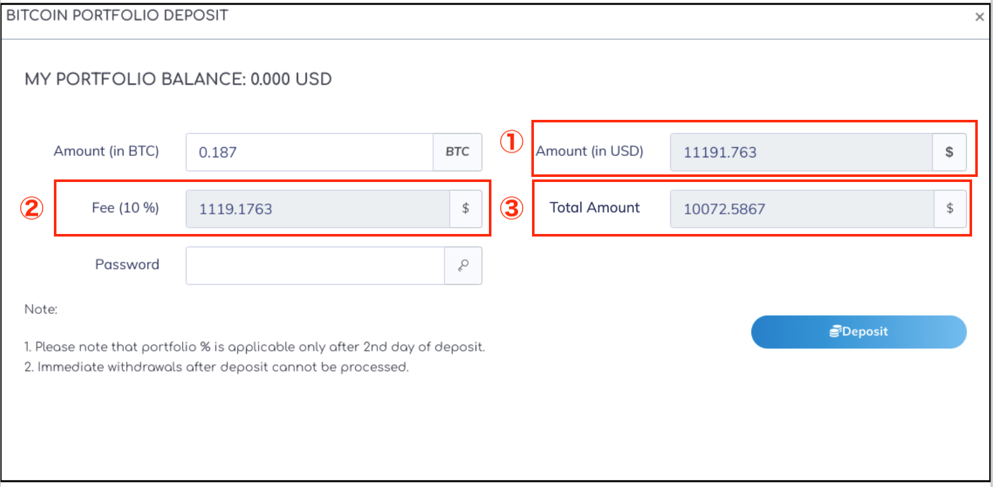The height and width of the screenshot is (487, 993).
Task: Click the Fee field showing 1119.1763
Action: [318, 209]
